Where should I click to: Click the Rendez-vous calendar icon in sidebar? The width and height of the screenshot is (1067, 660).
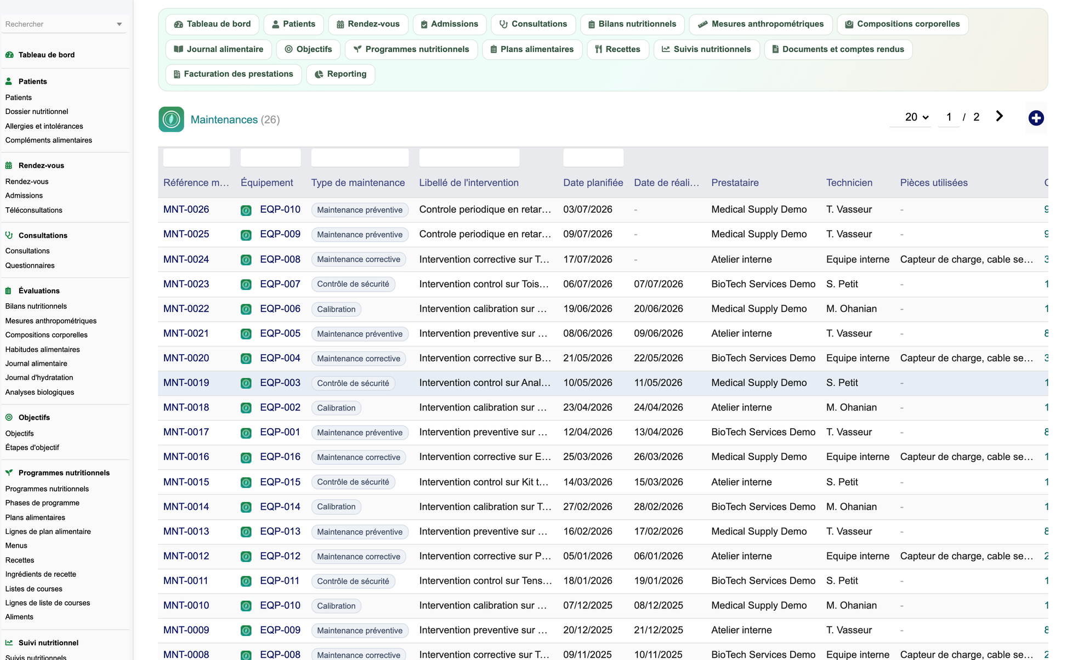click(9, 166)
